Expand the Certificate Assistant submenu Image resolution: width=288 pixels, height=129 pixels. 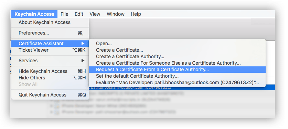pos(50,43)
